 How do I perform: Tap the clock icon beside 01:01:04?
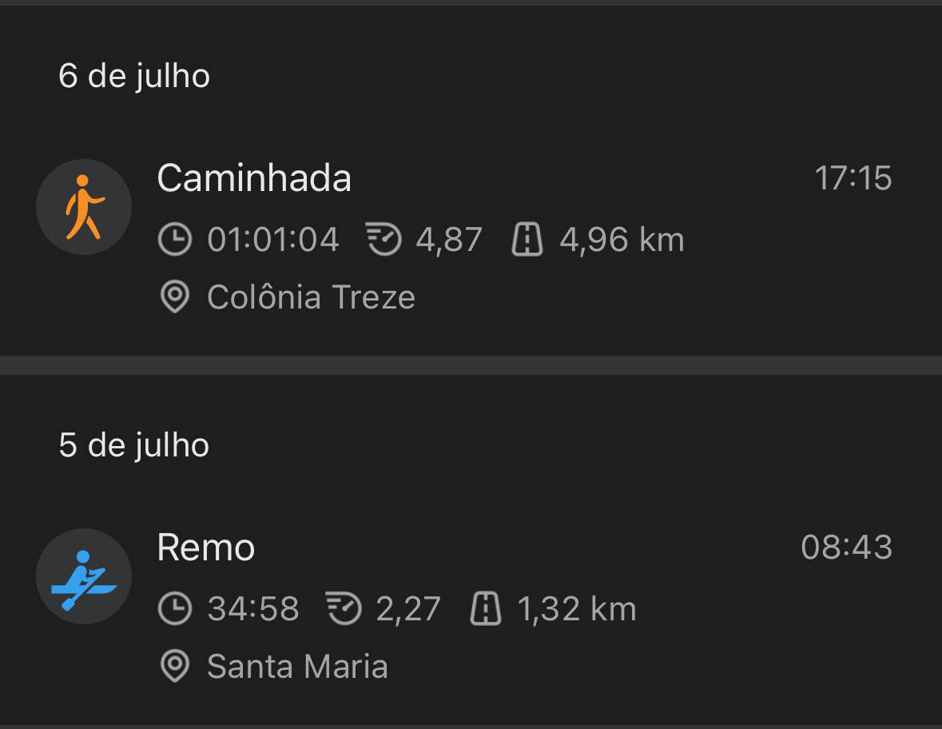click(x=175, y=239)
